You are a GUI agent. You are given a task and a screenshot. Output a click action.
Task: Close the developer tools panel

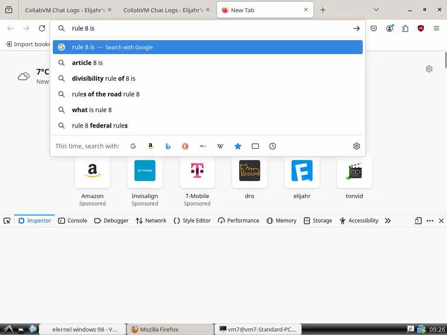[441, 221]
